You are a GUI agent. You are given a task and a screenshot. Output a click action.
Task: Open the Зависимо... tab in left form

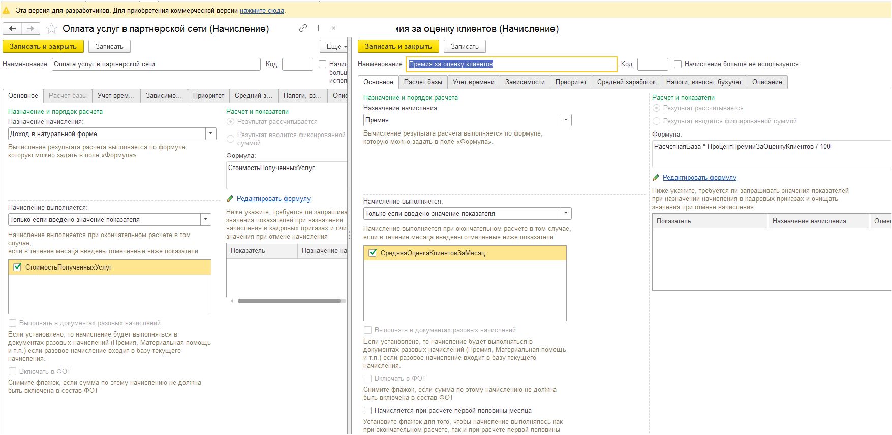[164, 96]
